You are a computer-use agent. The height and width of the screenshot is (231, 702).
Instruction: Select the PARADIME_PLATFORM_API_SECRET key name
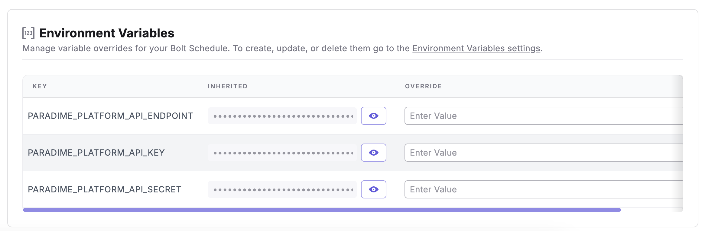pos(105,190)
